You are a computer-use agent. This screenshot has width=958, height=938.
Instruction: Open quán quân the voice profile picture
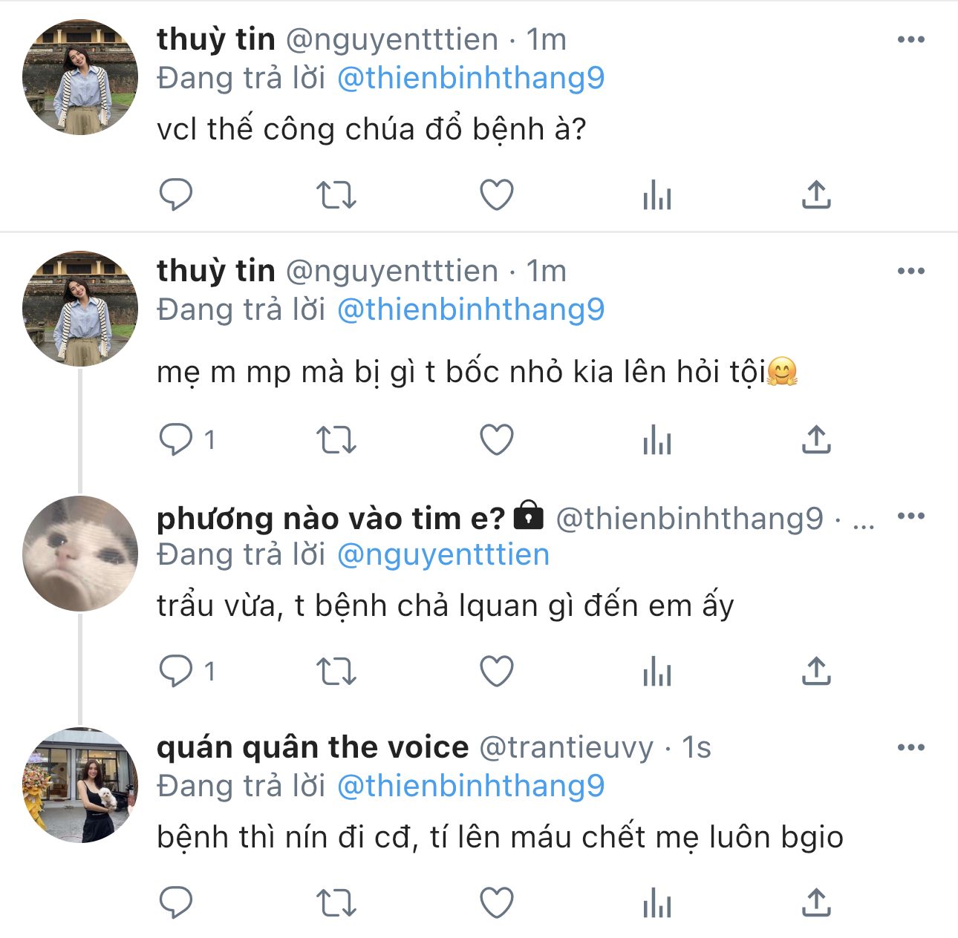(x=80, y=785)
